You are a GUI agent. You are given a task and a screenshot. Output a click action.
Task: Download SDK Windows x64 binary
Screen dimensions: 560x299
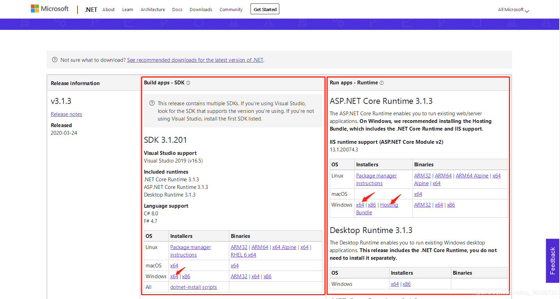255,276
